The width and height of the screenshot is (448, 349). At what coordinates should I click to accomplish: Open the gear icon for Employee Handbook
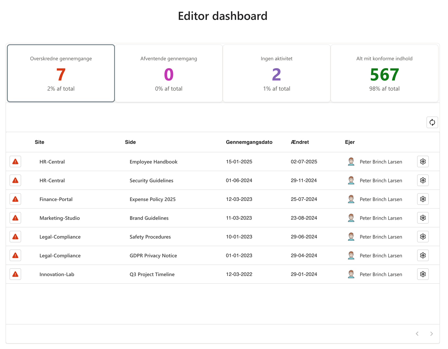click(423, 161)
